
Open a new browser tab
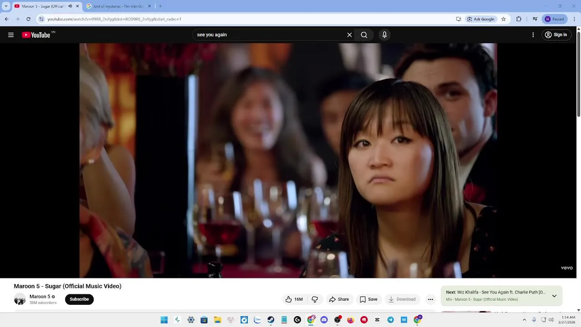[160, 6]
